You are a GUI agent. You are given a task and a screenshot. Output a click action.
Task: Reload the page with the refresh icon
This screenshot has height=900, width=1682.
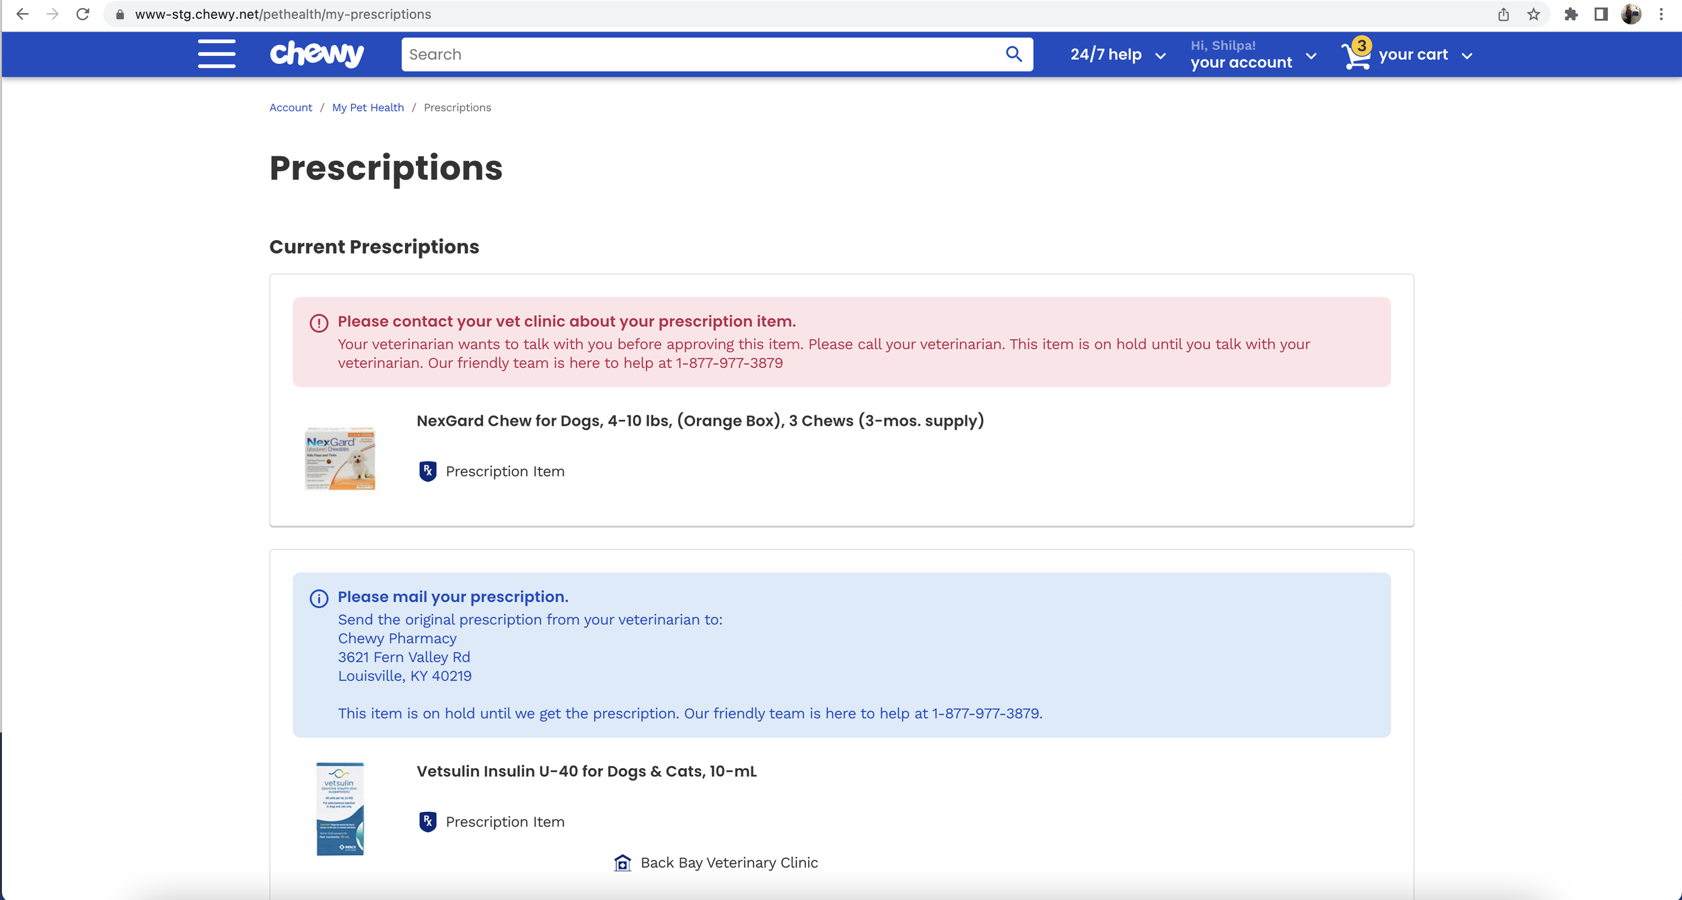point(83,14)
